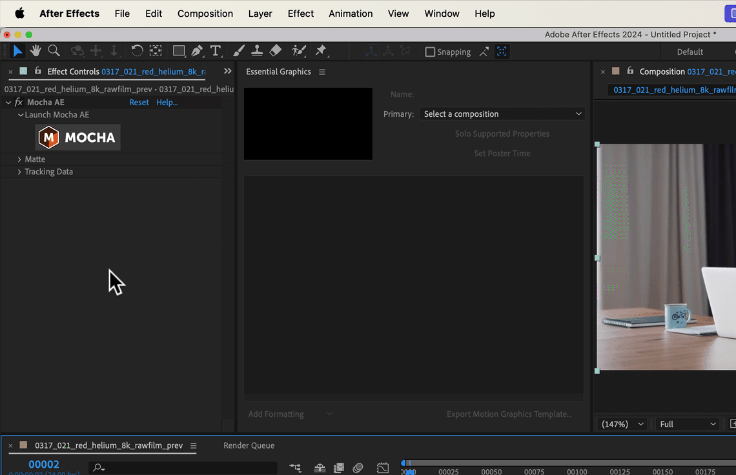The height and width of the screenshot is (475, 736).
Task: Select the Rectangle shape tool
Action: pyautogui.click(x=179, y=51)
